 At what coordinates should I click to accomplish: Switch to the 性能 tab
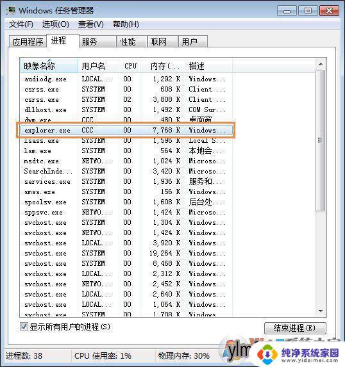click(132, 42)
